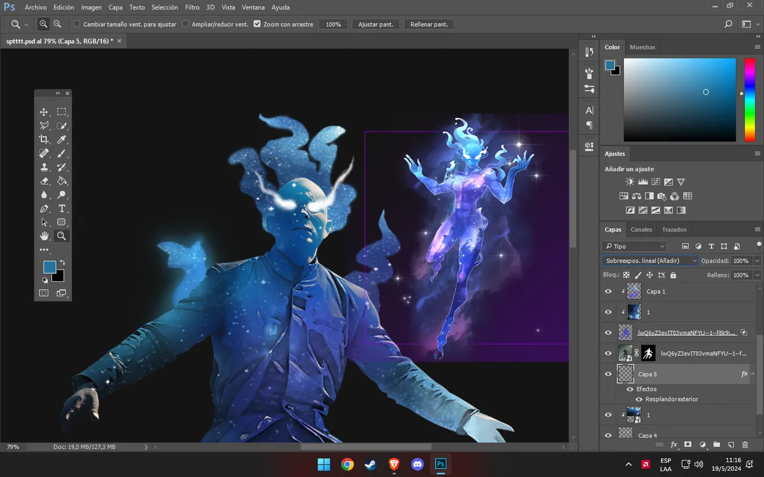Add a Levels adjustment
Viewport: 764px width, 477px height.
click(x=643, y=182)
